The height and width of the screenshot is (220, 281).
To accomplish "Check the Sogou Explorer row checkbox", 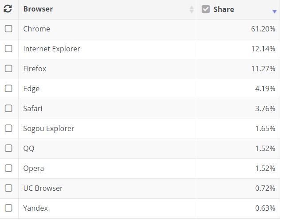I will click(x=8, y=128).
